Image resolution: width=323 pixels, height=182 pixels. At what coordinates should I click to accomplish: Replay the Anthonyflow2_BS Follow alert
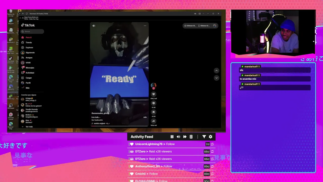pos(212,166)
